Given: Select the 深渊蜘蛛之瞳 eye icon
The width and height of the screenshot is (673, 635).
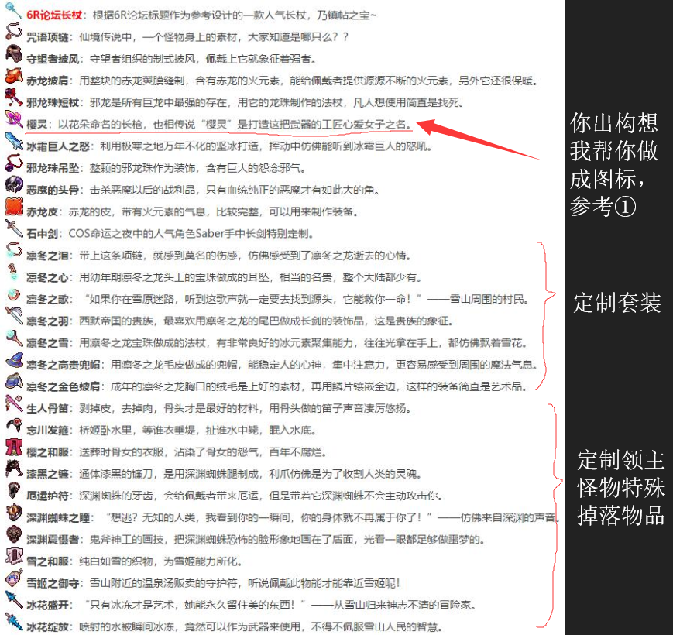Looking at the screenshot, I should [x=14, y=513].
